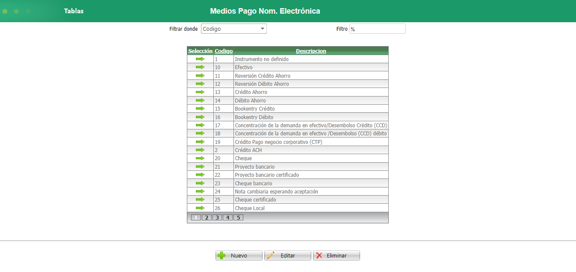Choose arrow for Proyecto bancario certificado

(x=200, y=175)
